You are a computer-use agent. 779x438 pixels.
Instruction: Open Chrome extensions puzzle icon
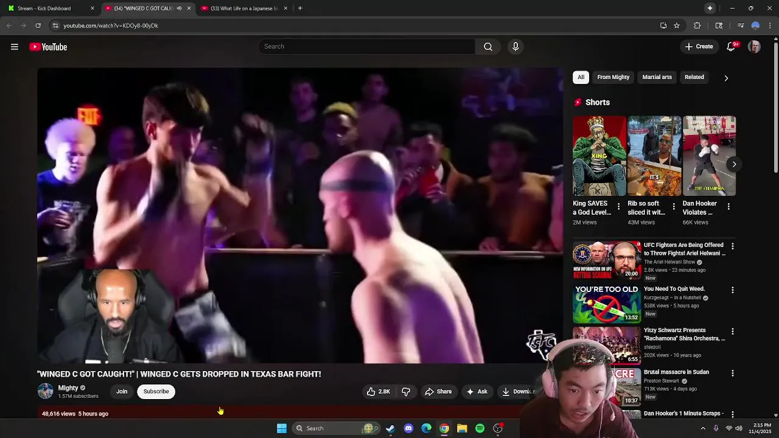[x=697, y=26]
